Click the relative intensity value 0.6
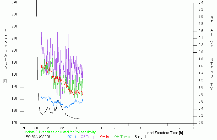 [201, 102]
